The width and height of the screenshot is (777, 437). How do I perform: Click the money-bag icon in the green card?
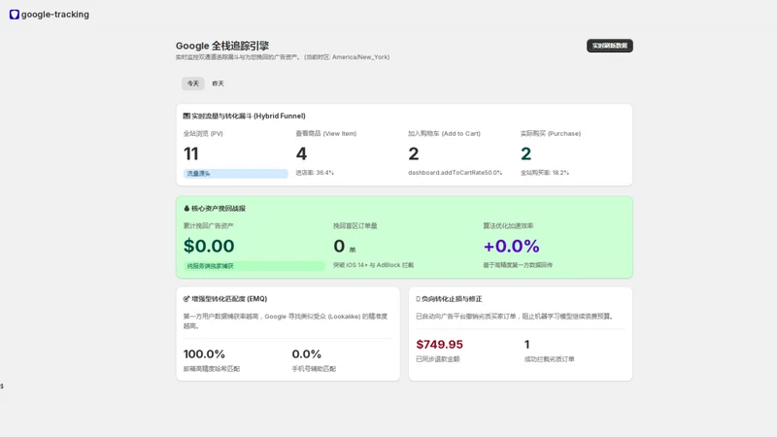pyautogui.click(x=186, y=209)
